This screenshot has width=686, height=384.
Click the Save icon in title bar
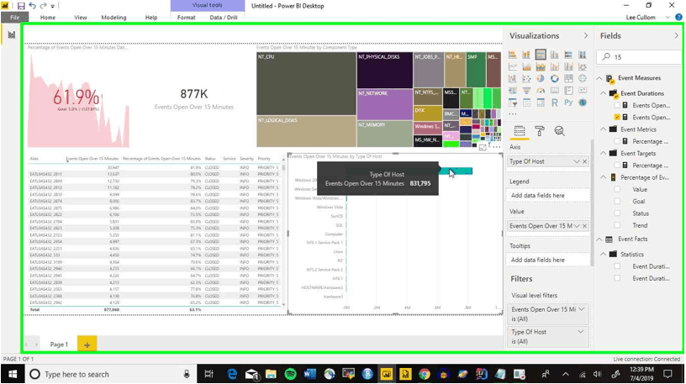[21, 6]
